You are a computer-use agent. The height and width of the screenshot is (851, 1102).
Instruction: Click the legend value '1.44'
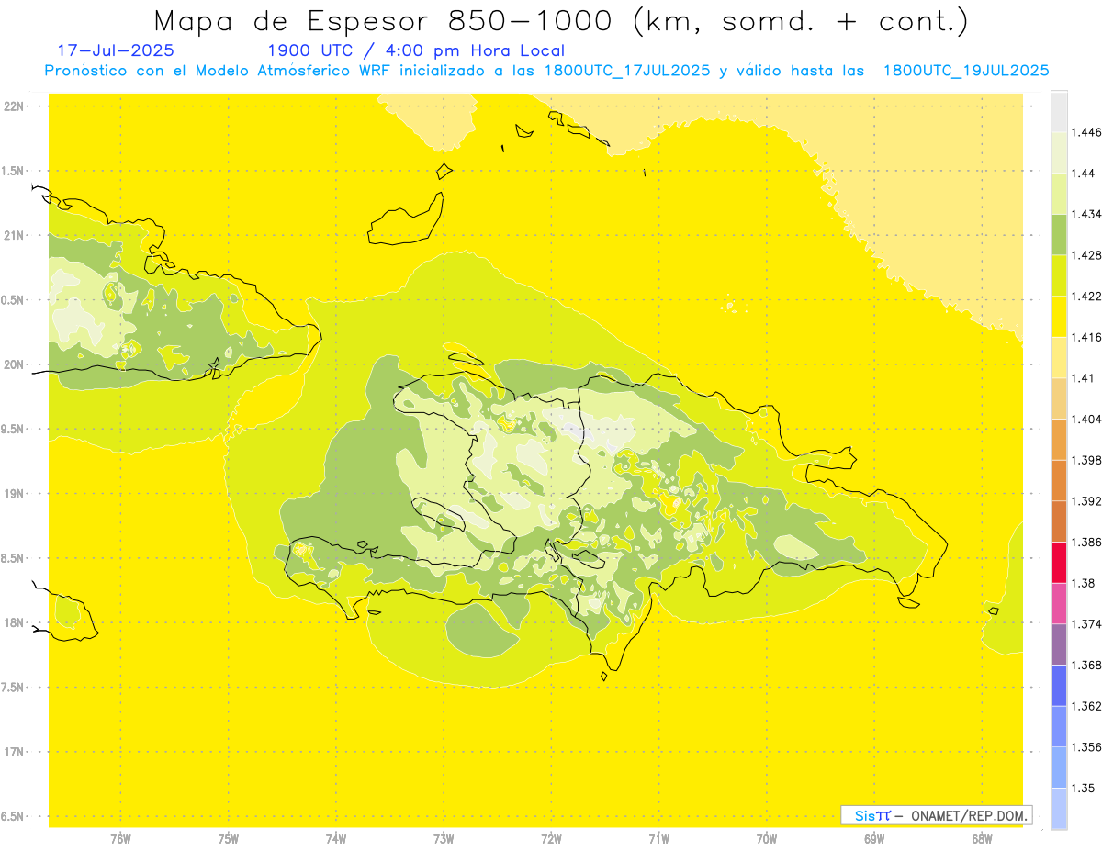[x=1082, y=173]
